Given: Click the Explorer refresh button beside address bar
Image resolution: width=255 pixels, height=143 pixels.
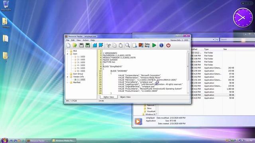Looking at the screenshot, I should [x=217, y=39].
